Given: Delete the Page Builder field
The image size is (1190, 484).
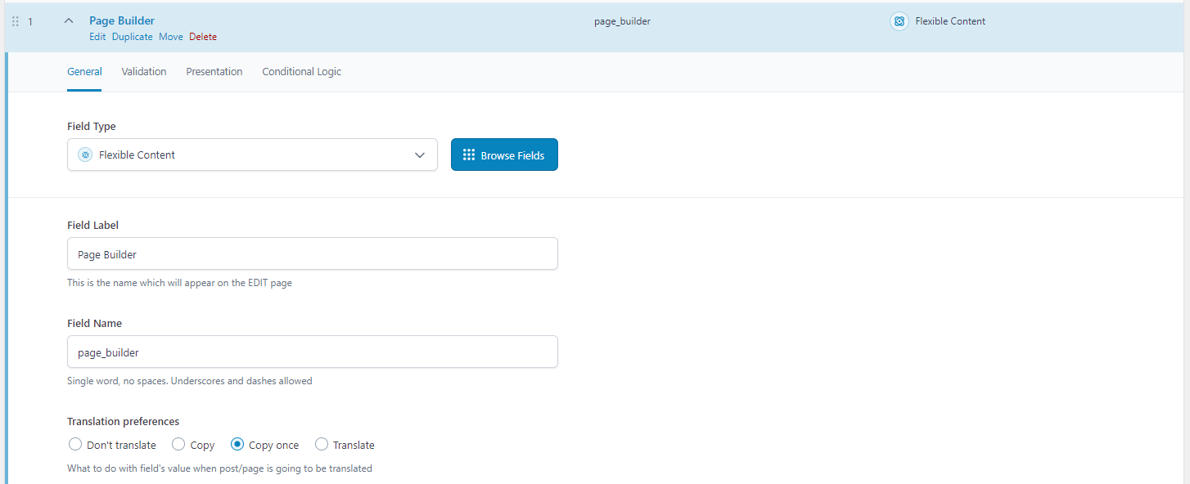Looking at the screenshot, I should [203, 37].
